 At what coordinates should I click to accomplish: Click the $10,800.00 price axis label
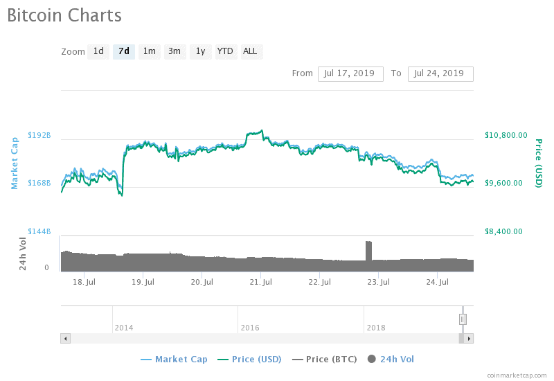pyautogui.click(x=506, y=135)
